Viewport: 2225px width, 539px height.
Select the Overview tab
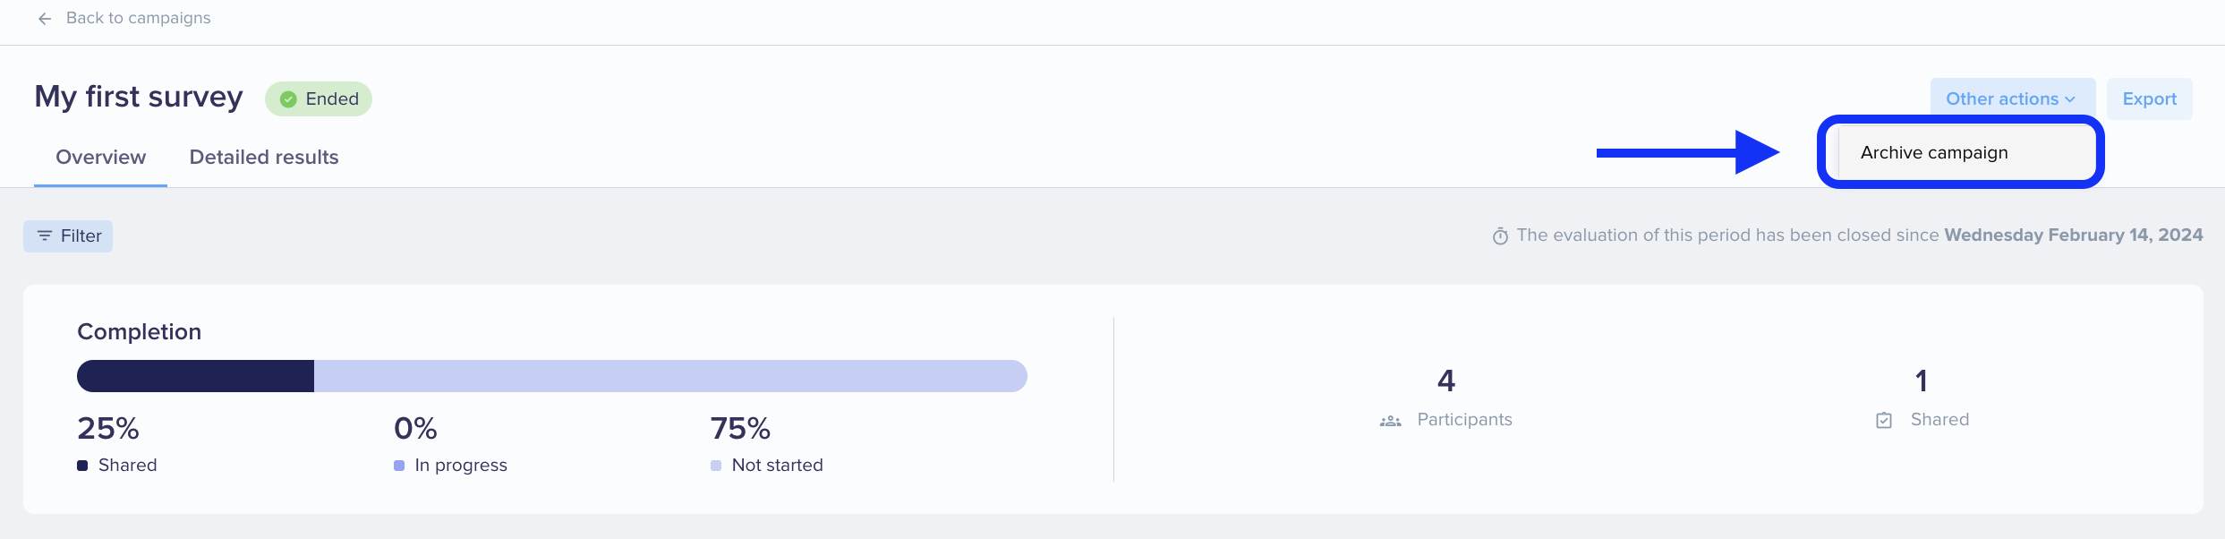pos(100,158)
